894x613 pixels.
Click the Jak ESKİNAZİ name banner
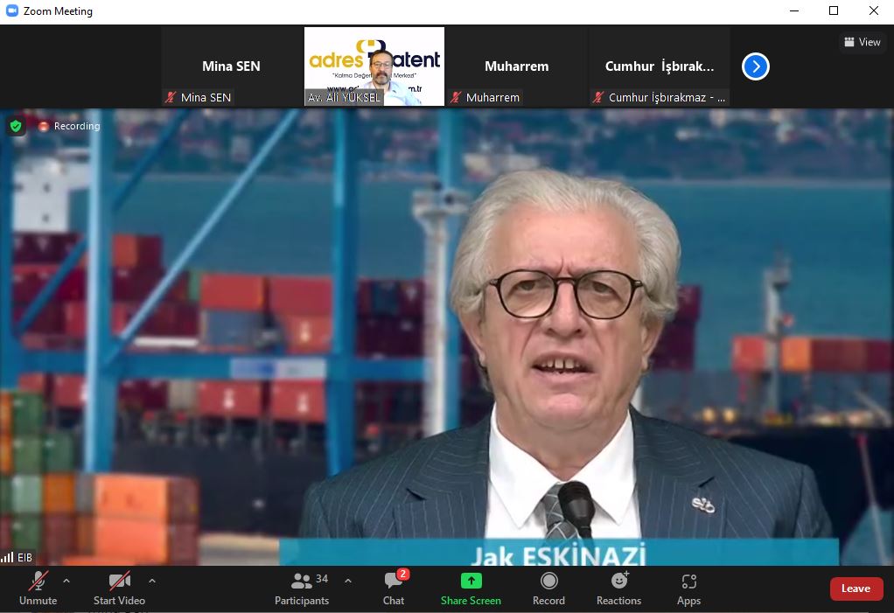click(x=559, y=552)
